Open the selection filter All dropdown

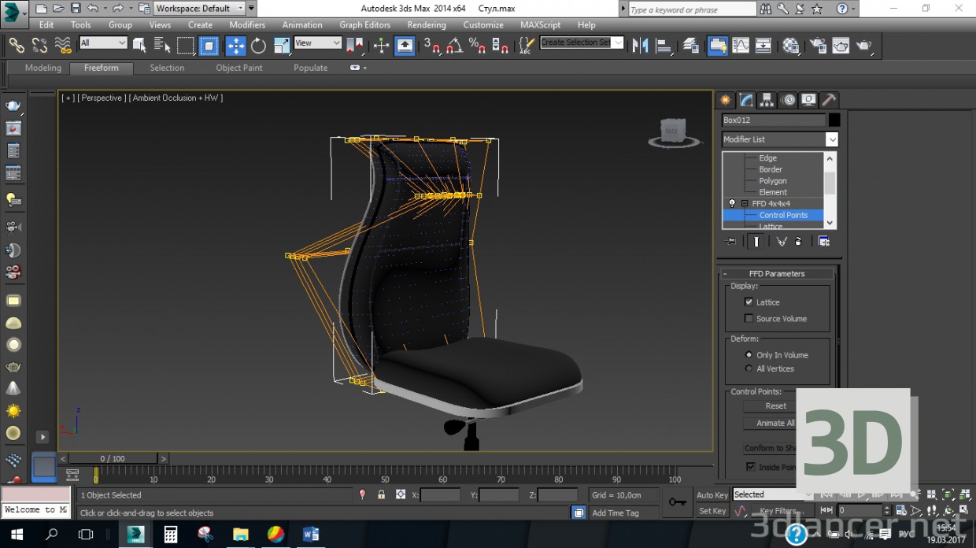103,43
